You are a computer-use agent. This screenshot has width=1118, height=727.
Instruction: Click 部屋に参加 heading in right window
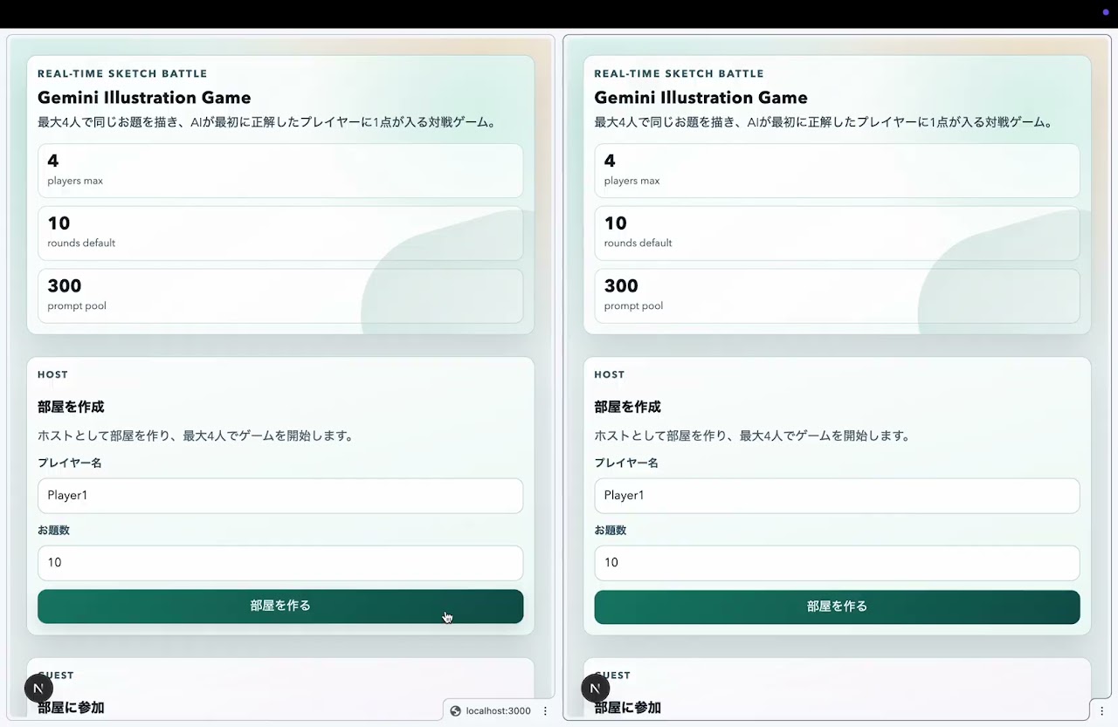(627, 708)
